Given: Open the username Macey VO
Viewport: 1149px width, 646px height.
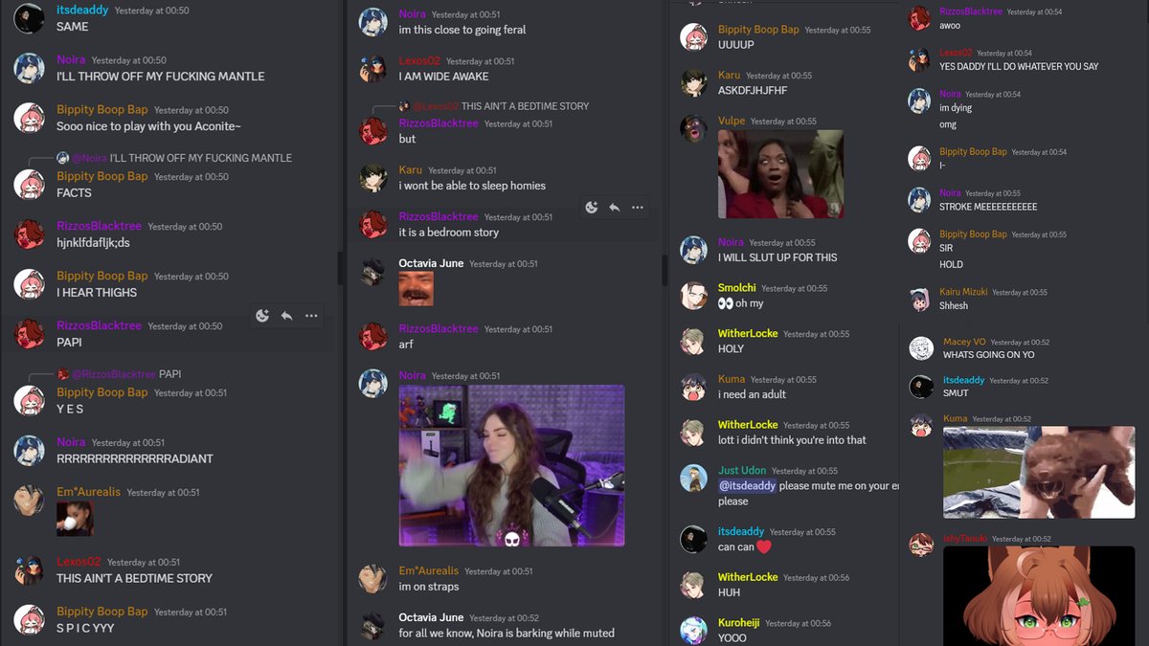Looking at the screenshot, I should pos(964,342).
